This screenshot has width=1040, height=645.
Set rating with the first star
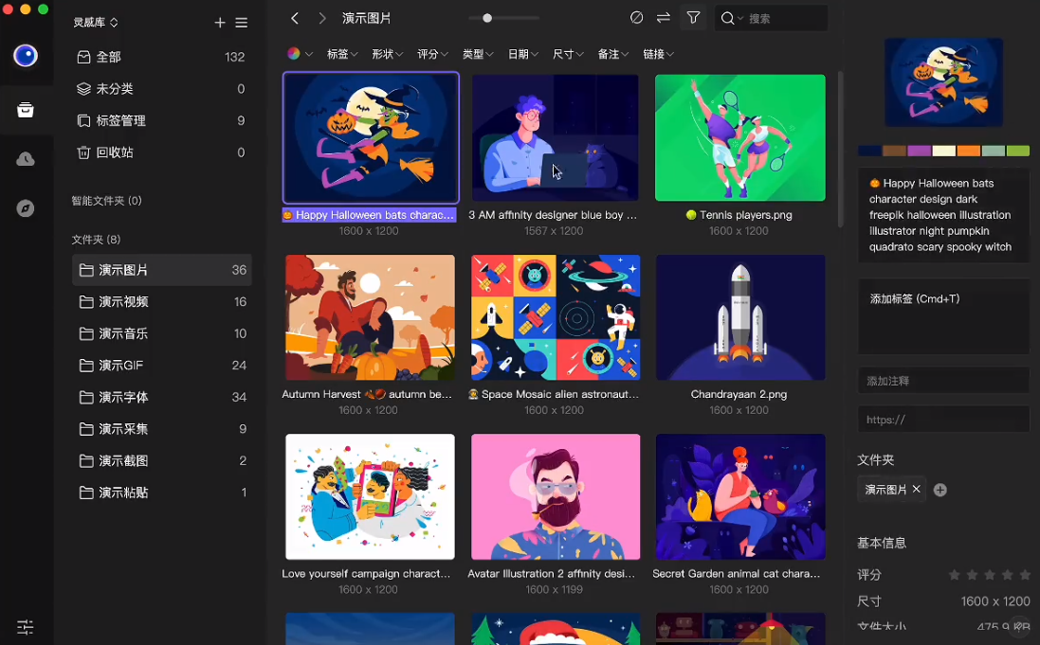(955, 575)
